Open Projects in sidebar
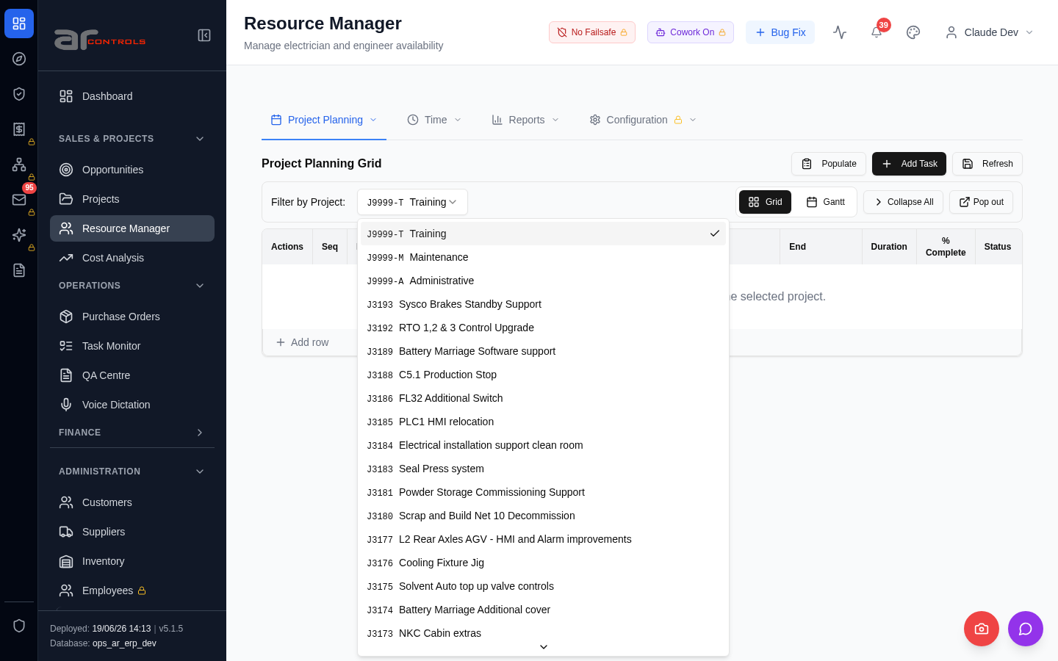The image size is (1058, 661). [132, 199]
